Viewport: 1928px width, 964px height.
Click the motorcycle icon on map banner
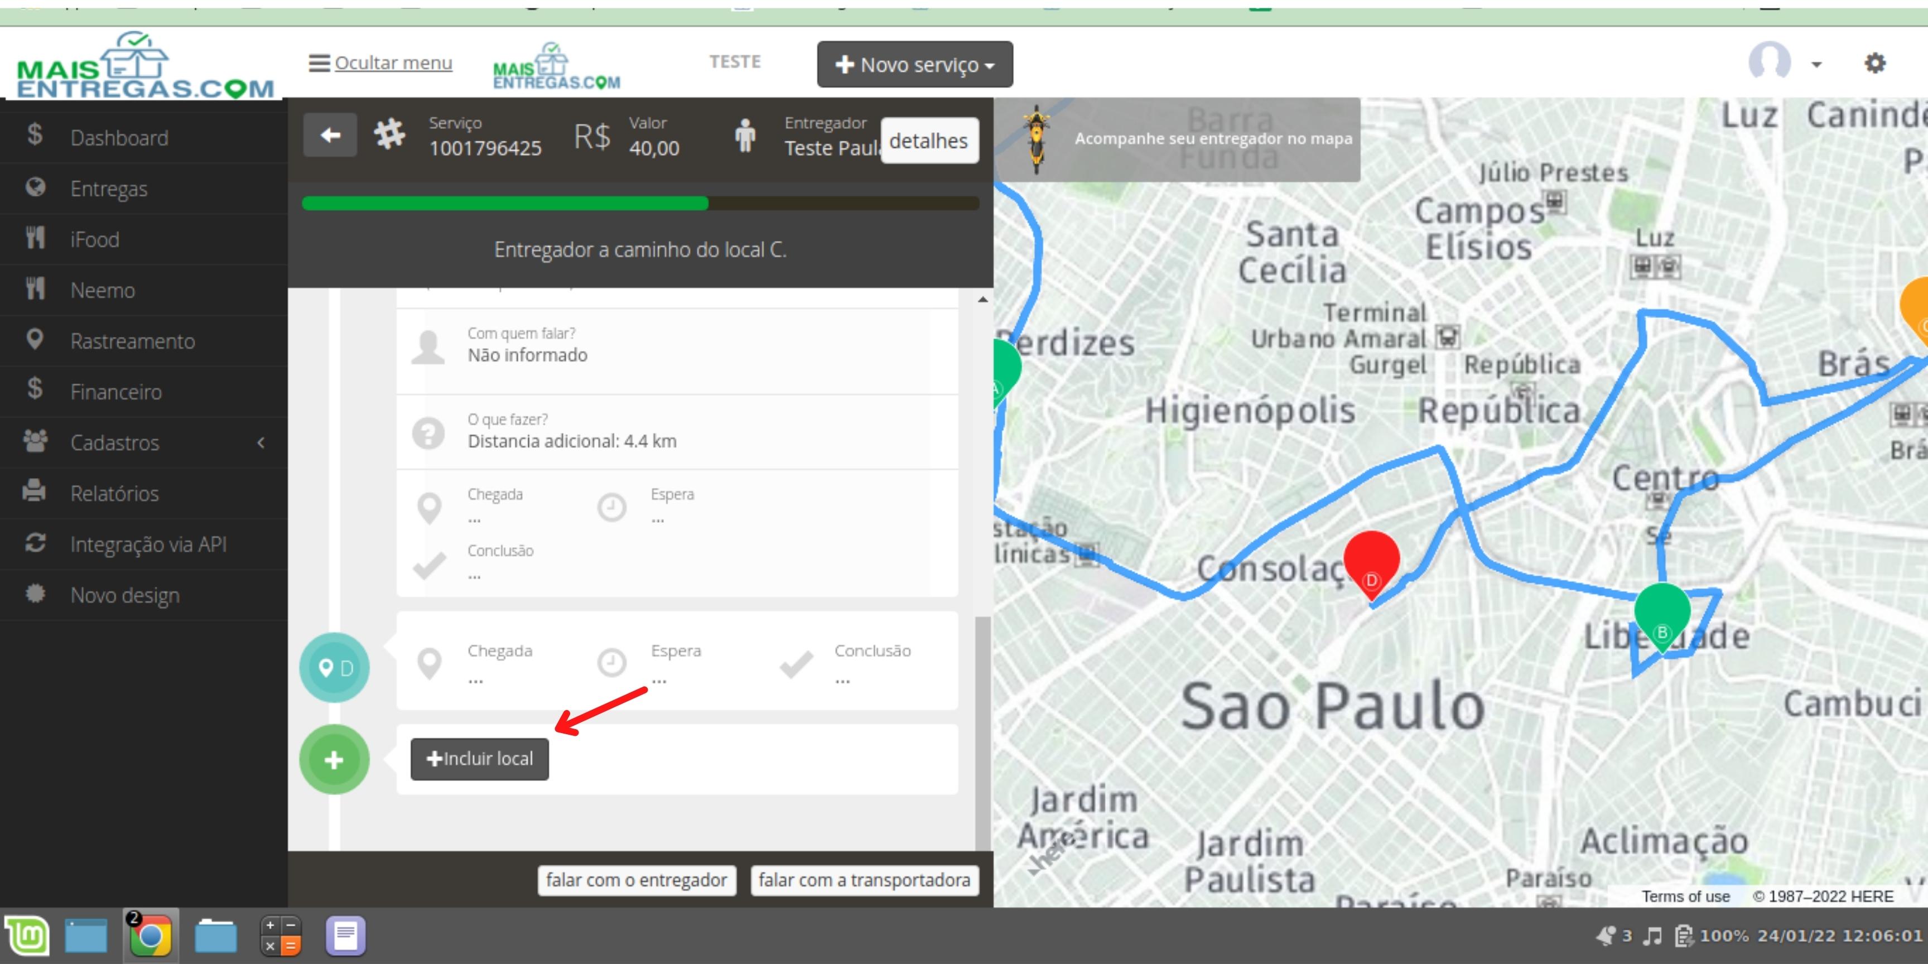[x=1036, y=139]
